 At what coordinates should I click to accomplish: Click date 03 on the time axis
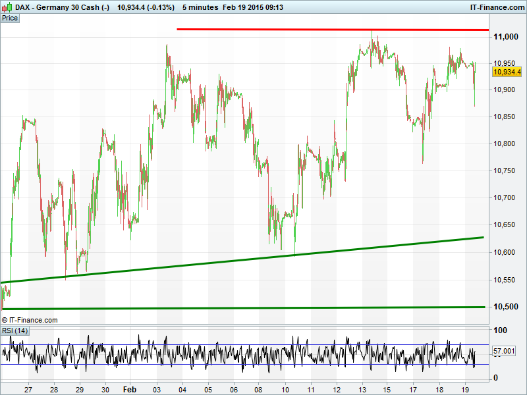157,390
